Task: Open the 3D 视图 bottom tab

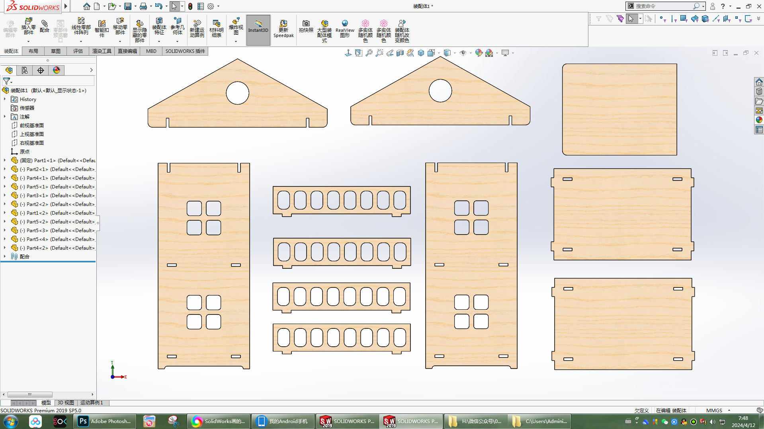Action: pos(66,403)
